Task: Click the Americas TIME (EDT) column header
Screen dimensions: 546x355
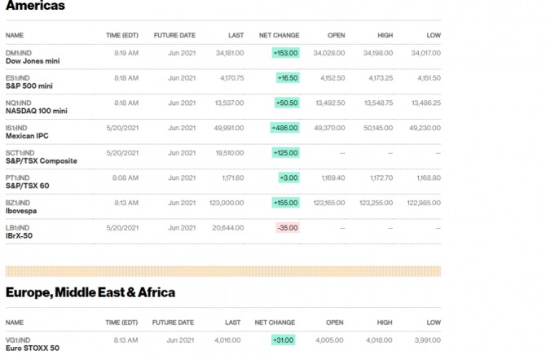Action: click(122, 36)
